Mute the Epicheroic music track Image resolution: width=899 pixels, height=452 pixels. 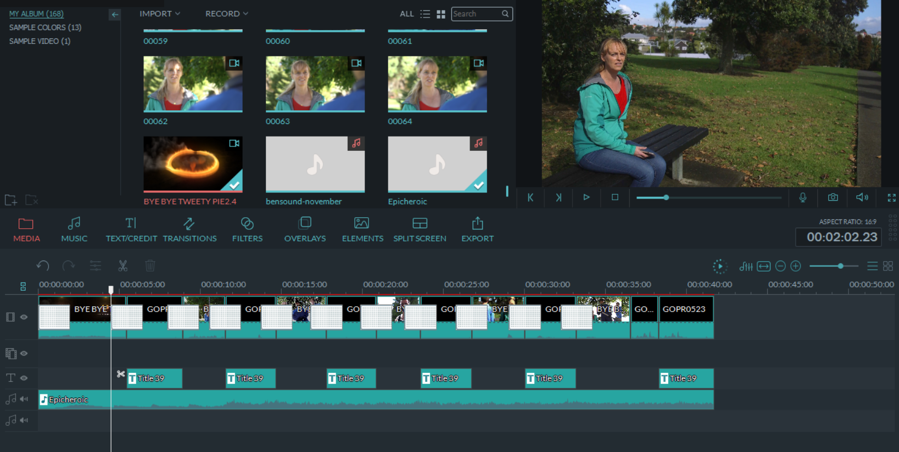point(24,399)
